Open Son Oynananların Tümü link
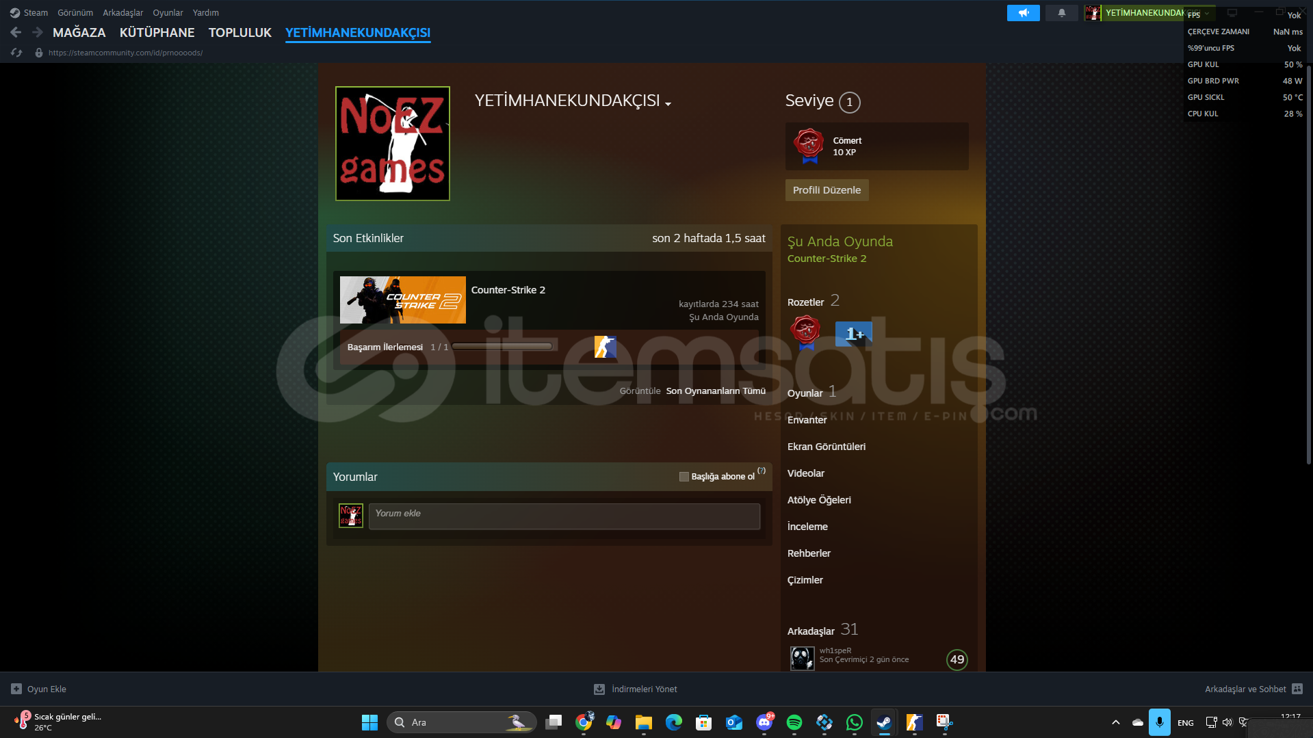Viewport: 1313px width, 738px height. pyautogui.click(x=716, y=391)
